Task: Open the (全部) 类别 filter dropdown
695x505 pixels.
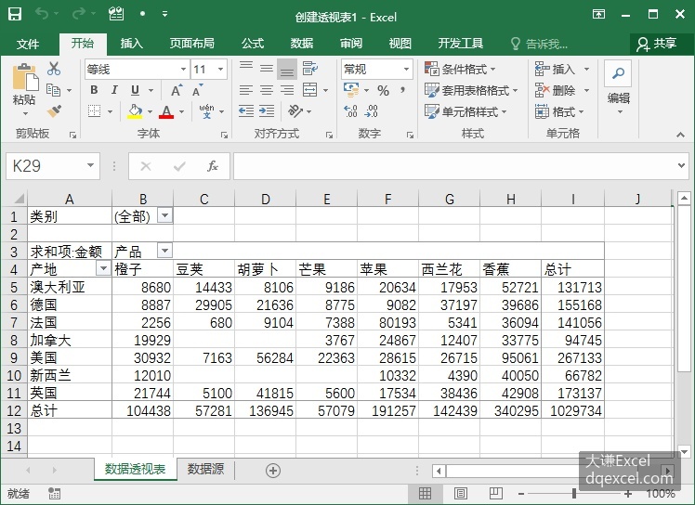Action: pyautogui.click(x=164, y=216)
